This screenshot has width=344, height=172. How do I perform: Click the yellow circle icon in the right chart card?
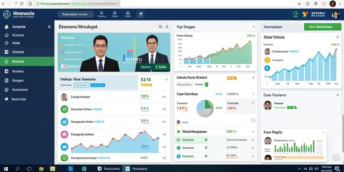click(267, 60)
